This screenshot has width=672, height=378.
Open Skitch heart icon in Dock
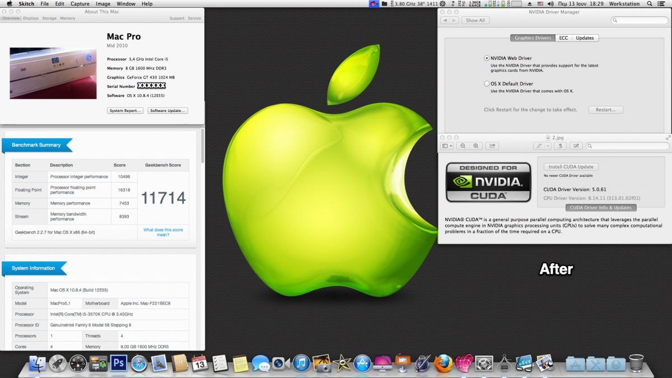(464, 364)
